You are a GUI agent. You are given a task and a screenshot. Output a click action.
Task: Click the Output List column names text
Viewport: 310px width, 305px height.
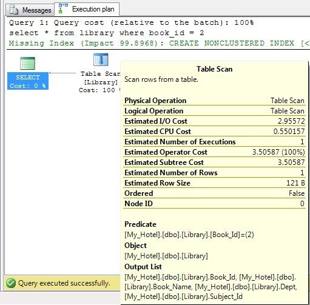211,287
